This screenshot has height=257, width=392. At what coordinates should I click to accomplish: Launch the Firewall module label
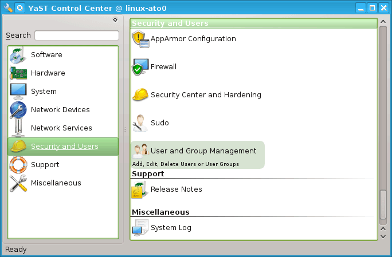163,67
